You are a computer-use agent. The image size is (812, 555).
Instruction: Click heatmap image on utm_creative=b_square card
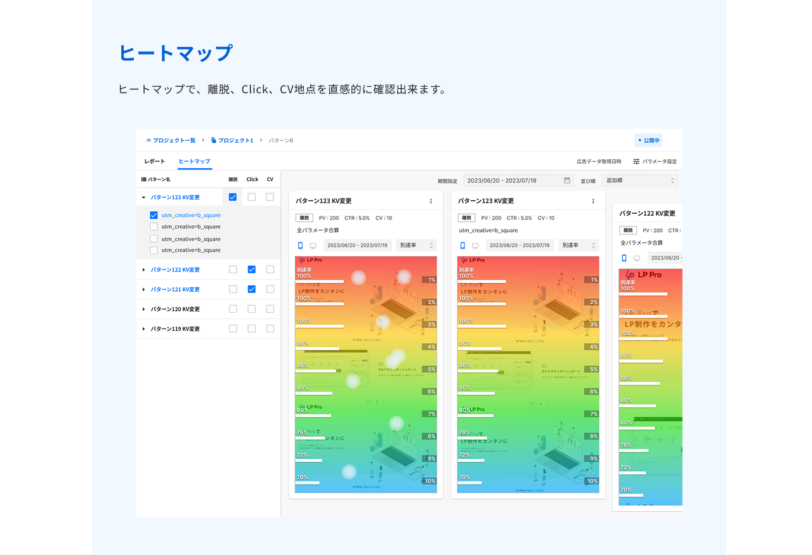tap(528, 374)
